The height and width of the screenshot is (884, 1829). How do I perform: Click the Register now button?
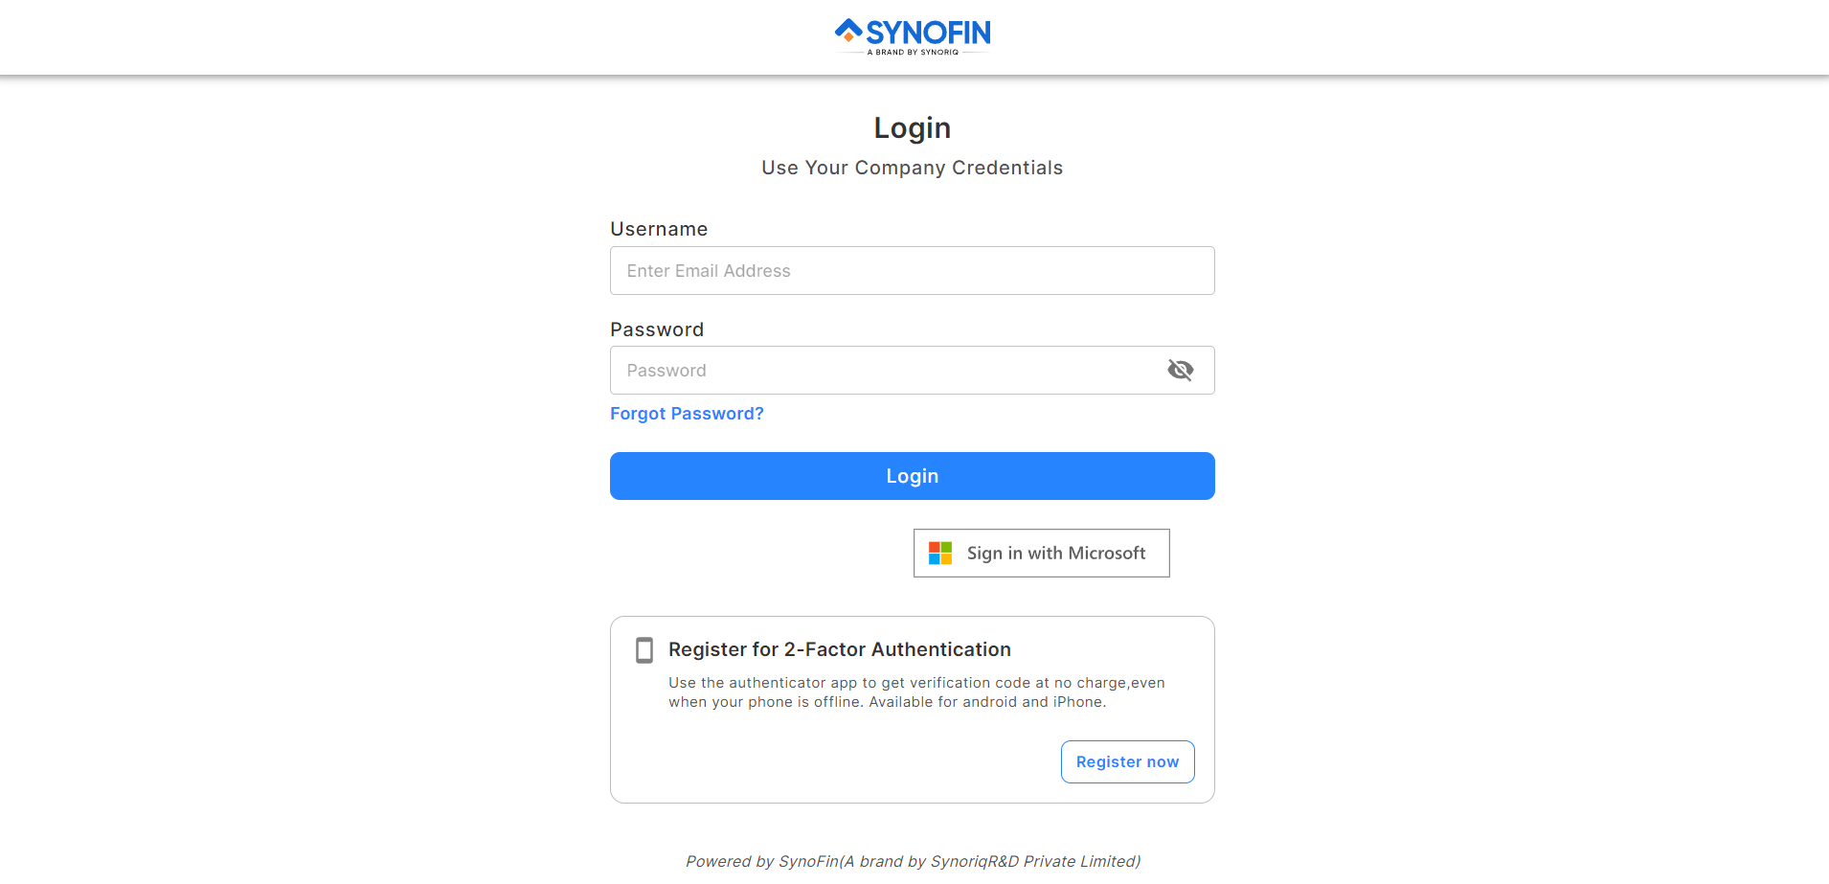1127,761
